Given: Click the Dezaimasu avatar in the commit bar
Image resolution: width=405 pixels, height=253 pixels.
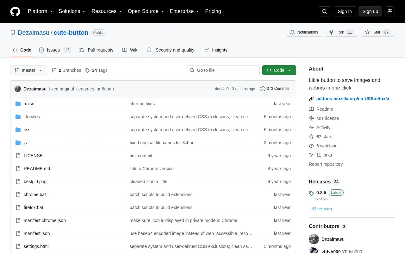Looking at the screenshot, I should 18,89.
